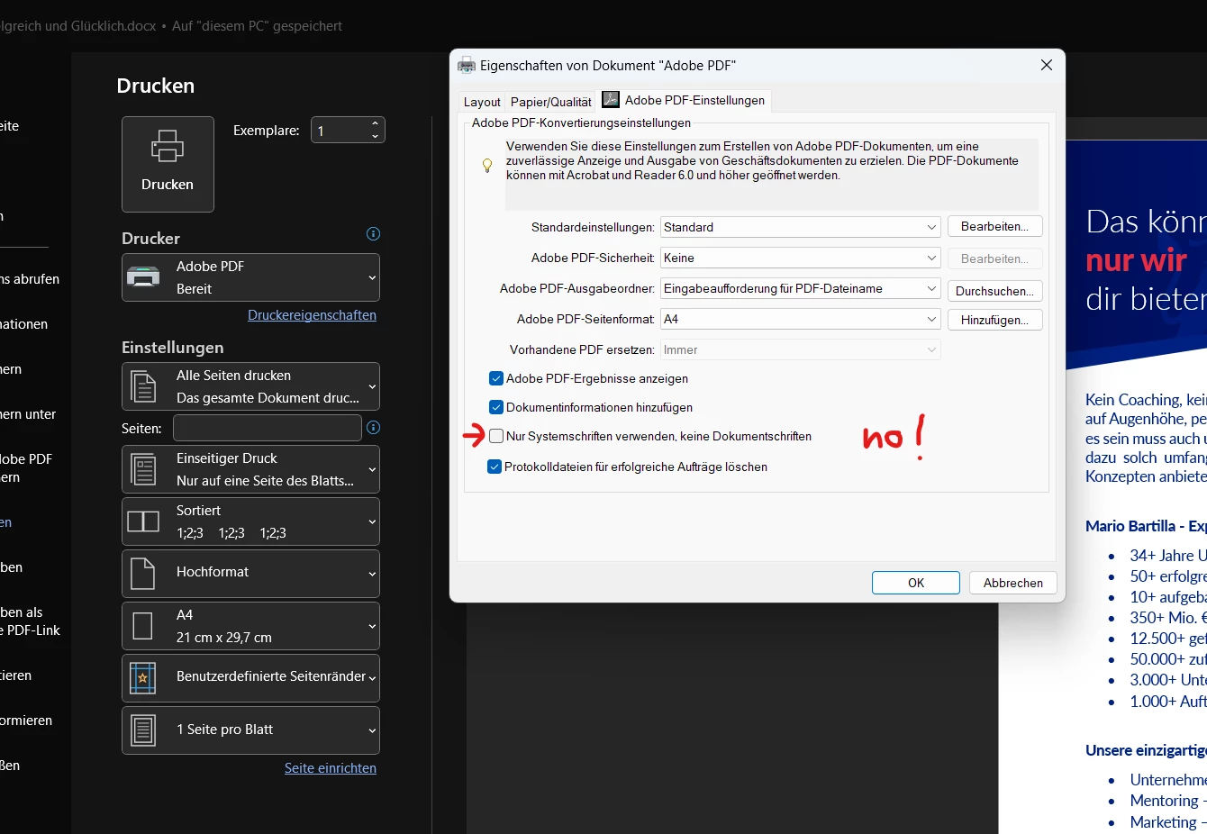Screen dimensions: 1207x834
Task: Expand the 1 Seite pro Blatt dropdown
Action: tap(250, 730)
